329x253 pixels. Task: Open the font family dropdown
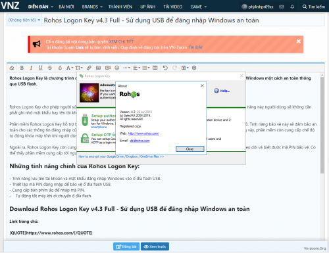pyautogui.click(x=70, y=68)
